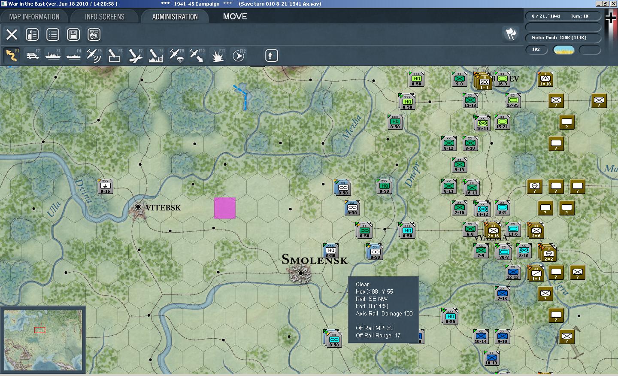Select the 9-8 infantry unit
This screenshot has width=618, height=376.
(x=459, y=79)
